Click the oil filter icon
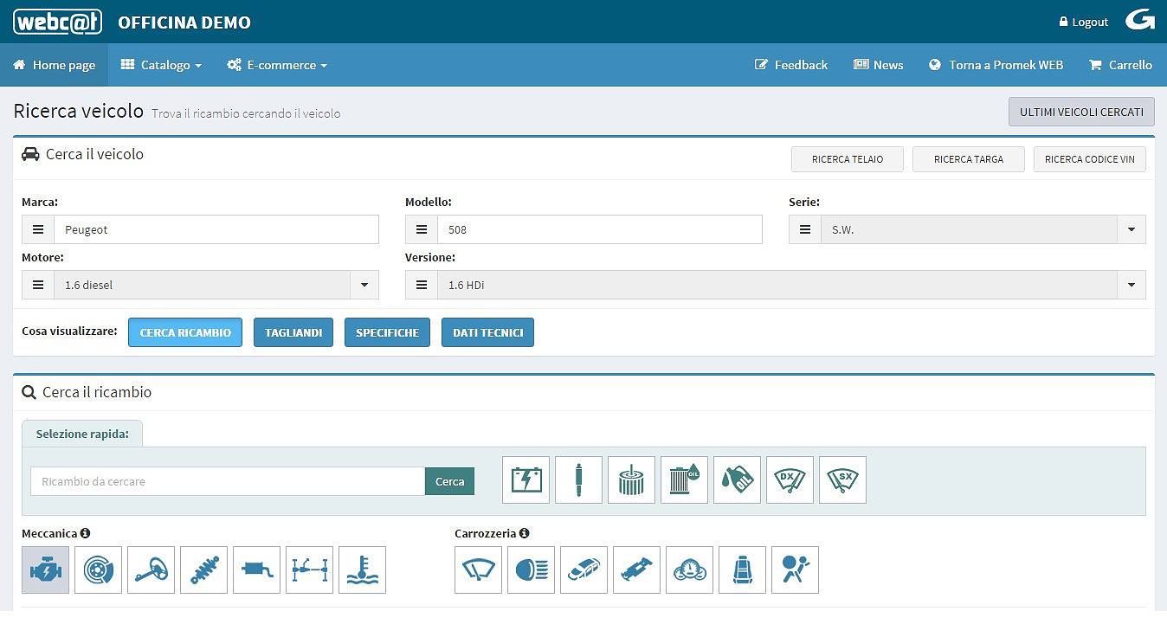Viewport: 1167px width, 637px height. click(x=684, y=479)
